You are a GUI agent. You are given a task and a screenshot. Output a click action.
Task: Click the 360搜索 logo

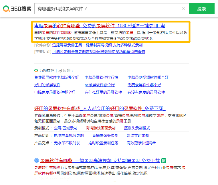(17, 9)
